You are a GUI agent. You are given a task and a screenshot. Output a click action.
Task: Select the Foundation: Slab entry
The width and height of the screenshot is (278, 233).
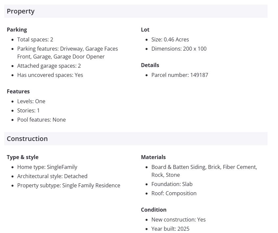(x=172, y=184)
